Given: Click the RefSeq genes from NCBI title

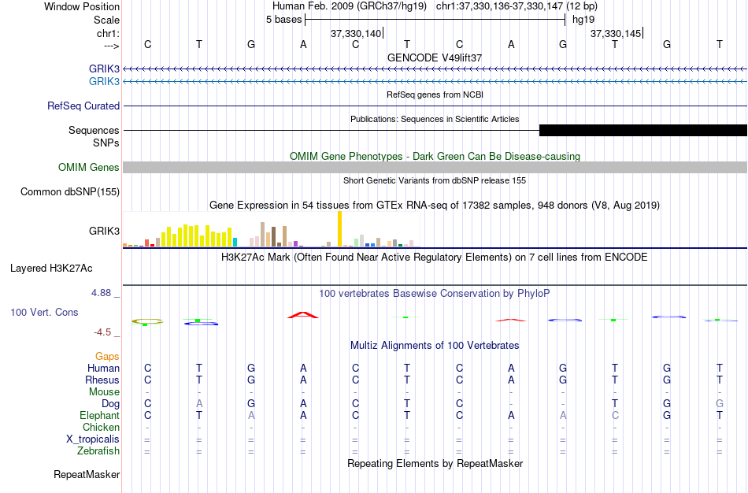Looking at the screenshot, I should (x=435, y=95).
